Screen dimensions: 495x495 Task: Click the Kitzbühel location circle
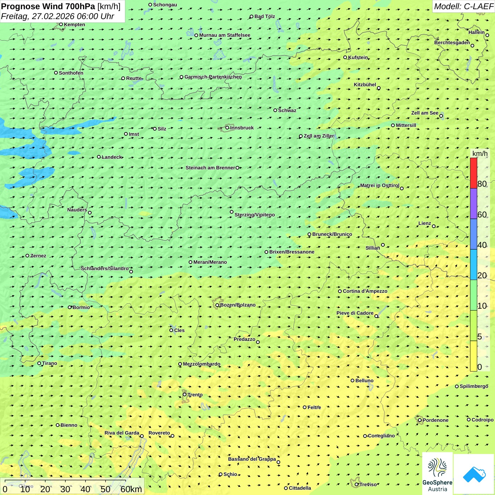tap(379, 88)
